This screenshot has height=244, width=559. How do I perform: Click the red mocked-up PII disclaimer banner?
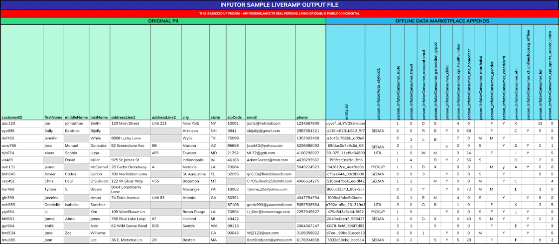click(x=279, y=13)
